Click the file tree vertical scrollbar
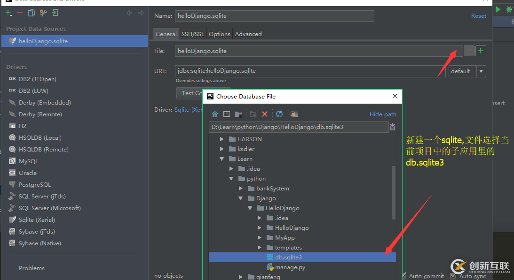This screenshot has height=280, width=514. tap(393, 193)
